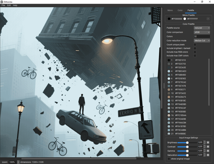The width and height of the screenshot is (214, 164).
Task: Reset the Brightness value with its X button
Action: coord(208,142)
